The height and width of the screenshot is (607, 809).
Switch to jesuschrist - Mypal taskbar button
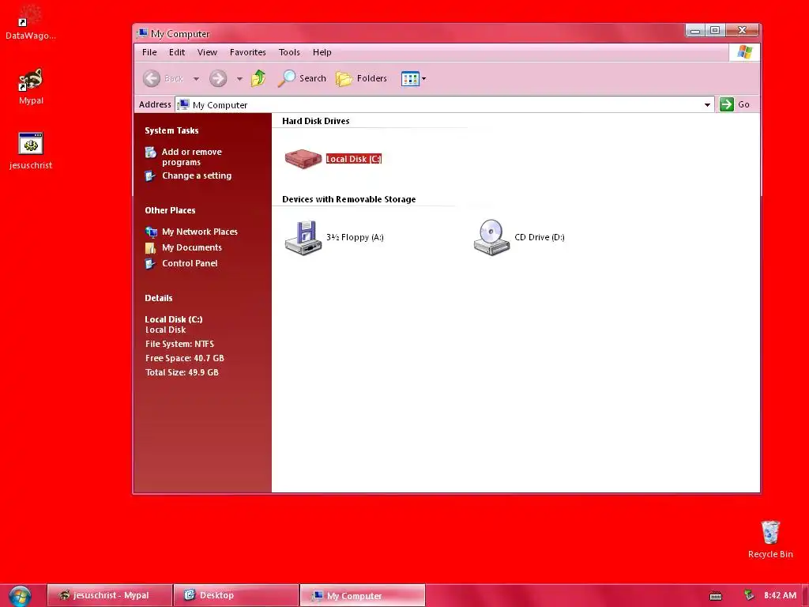pos(109,595)
